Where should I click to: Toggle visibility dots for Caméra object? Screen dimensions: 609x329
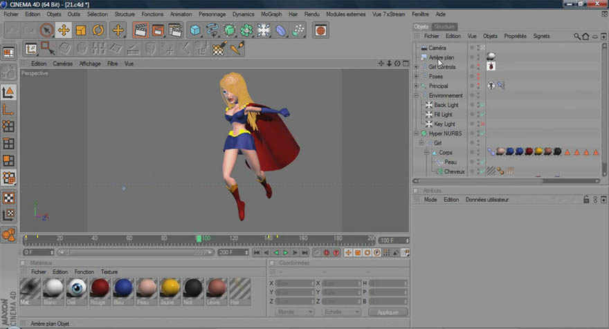tap(478, 48)
